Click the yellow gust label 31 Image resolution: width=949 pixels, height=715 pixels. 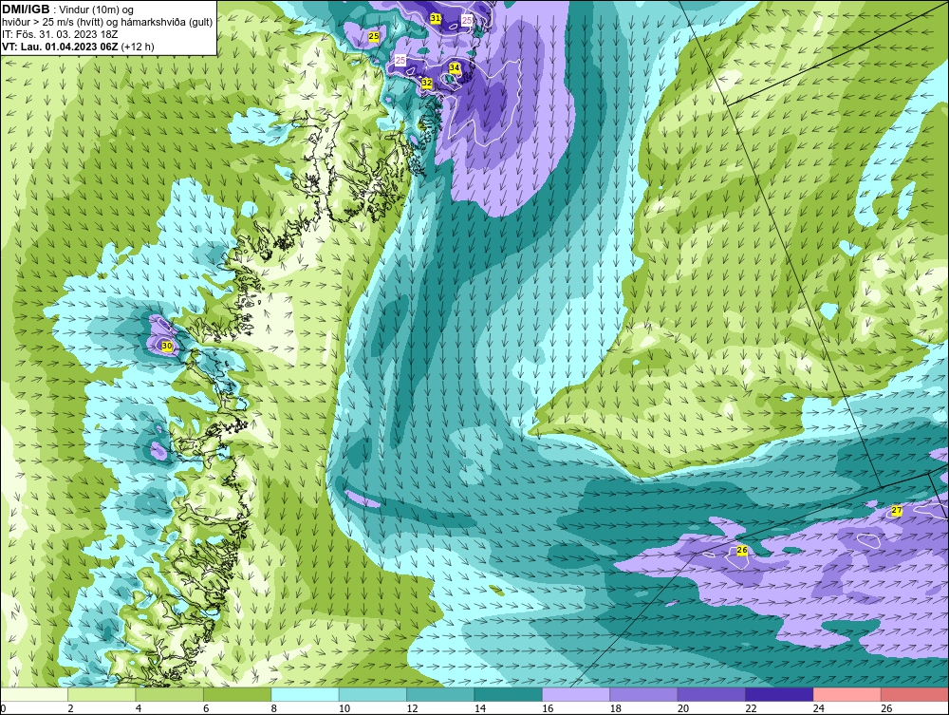[x=436, y=18]
